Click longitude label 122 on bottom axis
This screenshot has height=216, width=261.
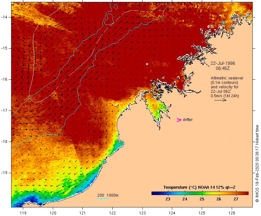pos(113,213)
